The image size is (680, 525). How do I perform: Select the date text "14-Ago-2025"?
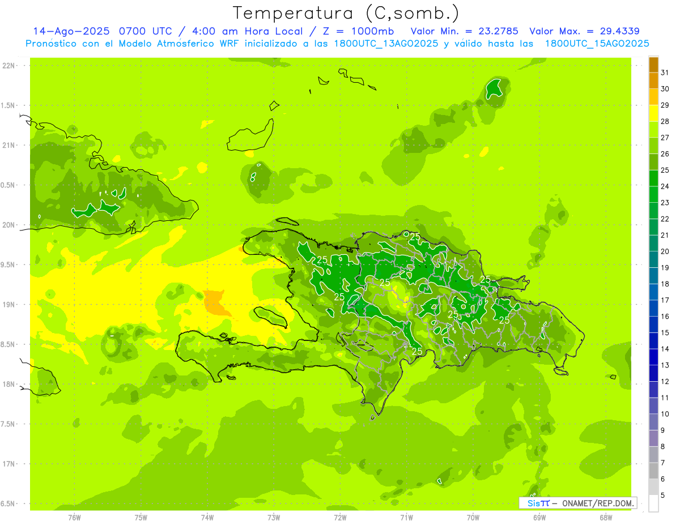pos(73,31)
